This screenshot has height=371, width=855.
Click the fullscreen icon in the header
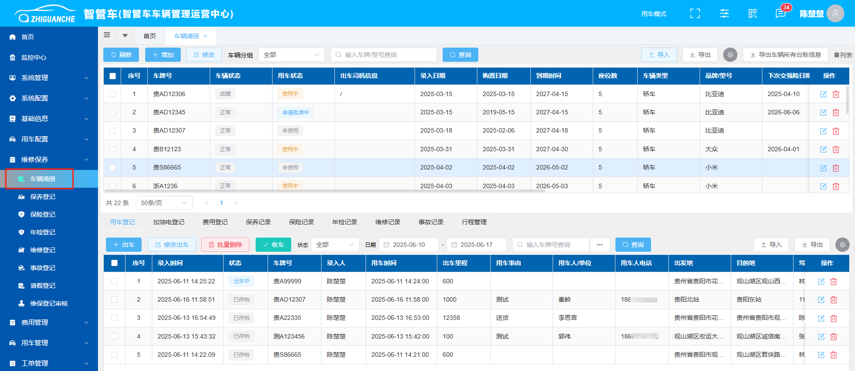point(695,13)
